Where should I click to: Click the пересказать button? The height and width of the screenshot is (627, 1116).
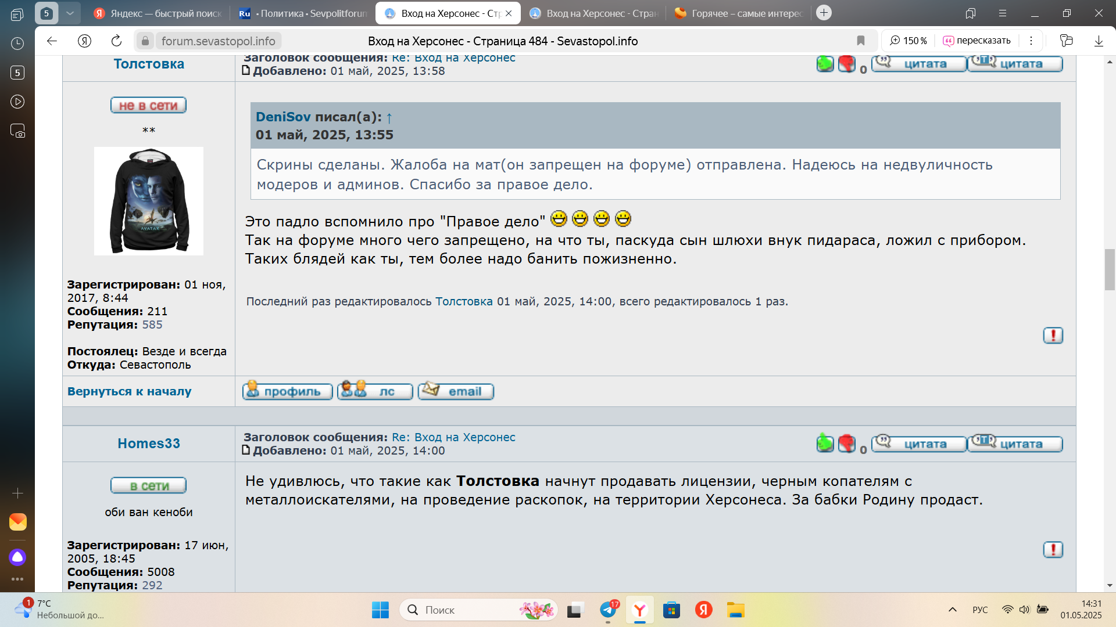coord(977,41)
